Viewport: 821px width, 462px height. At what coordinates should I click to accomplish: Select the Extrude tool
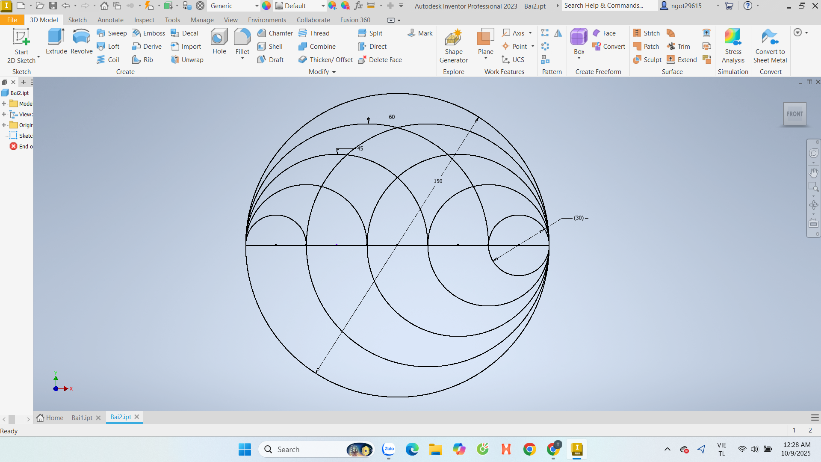click(x=56, y=41)
